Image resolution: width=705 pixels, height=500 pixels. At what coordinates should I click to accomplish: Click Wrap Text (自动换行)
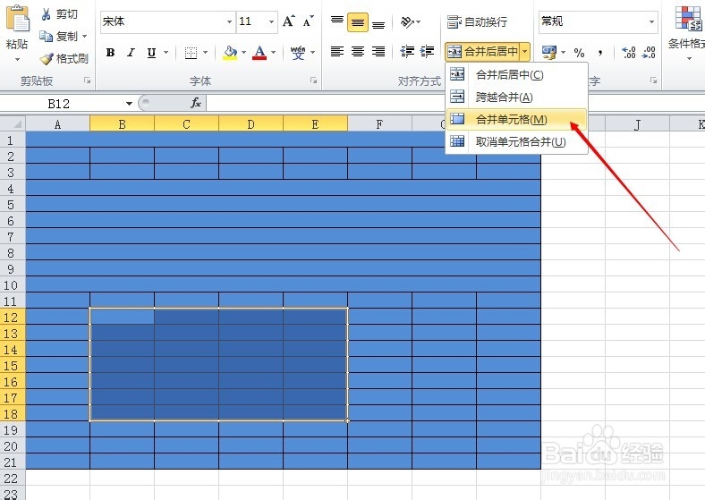(477, 21)
